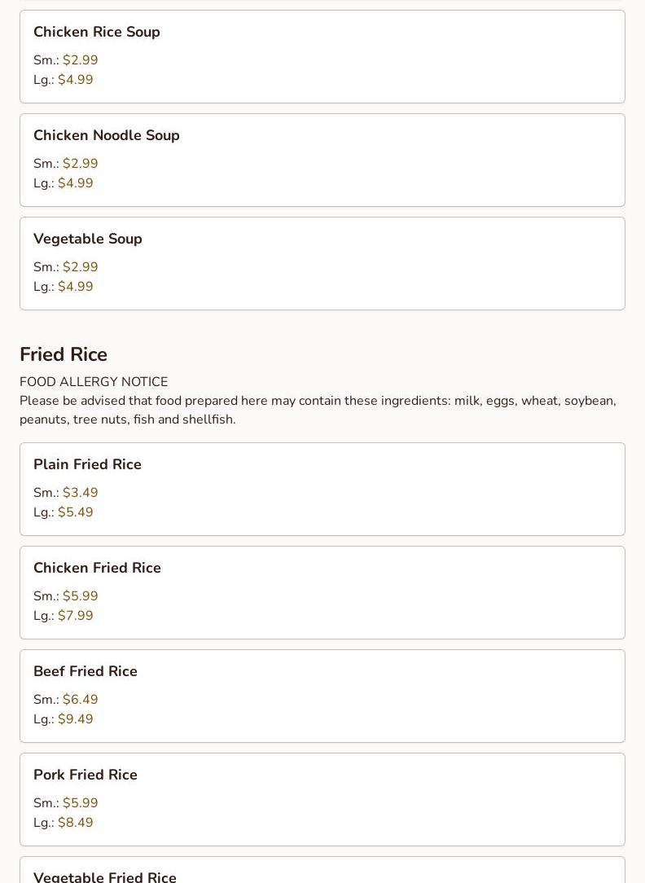645x883 pixels.
Task: Click the Vegetable Soup menu item name
Action: [87, 239]
